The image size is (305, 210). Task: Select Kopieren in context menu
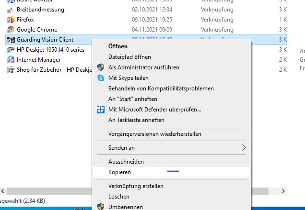(x=171, y=172)
